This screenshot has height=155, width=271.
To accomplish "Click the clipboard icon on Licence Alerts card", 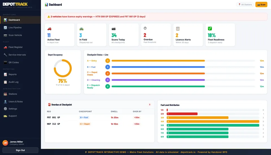I will click(x=178, y=28).
